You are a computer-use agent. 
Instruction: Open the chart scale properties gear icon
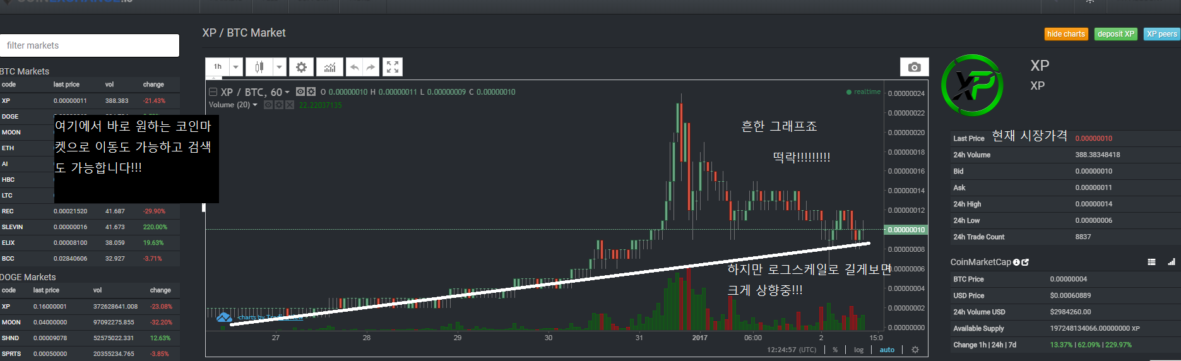coord(915,350)
